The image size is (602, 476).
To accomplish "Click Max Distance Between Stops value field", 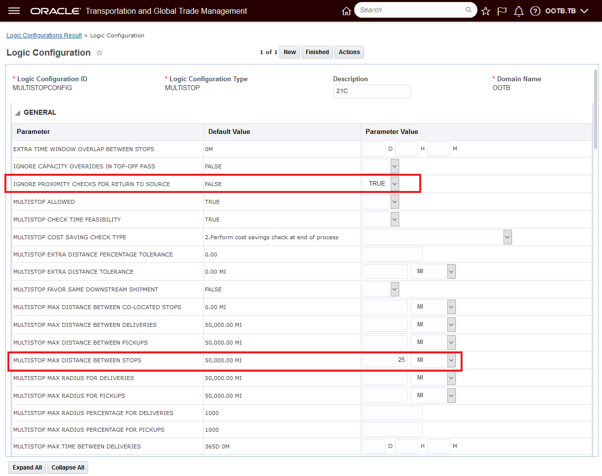I will click(x=385, y=360).
